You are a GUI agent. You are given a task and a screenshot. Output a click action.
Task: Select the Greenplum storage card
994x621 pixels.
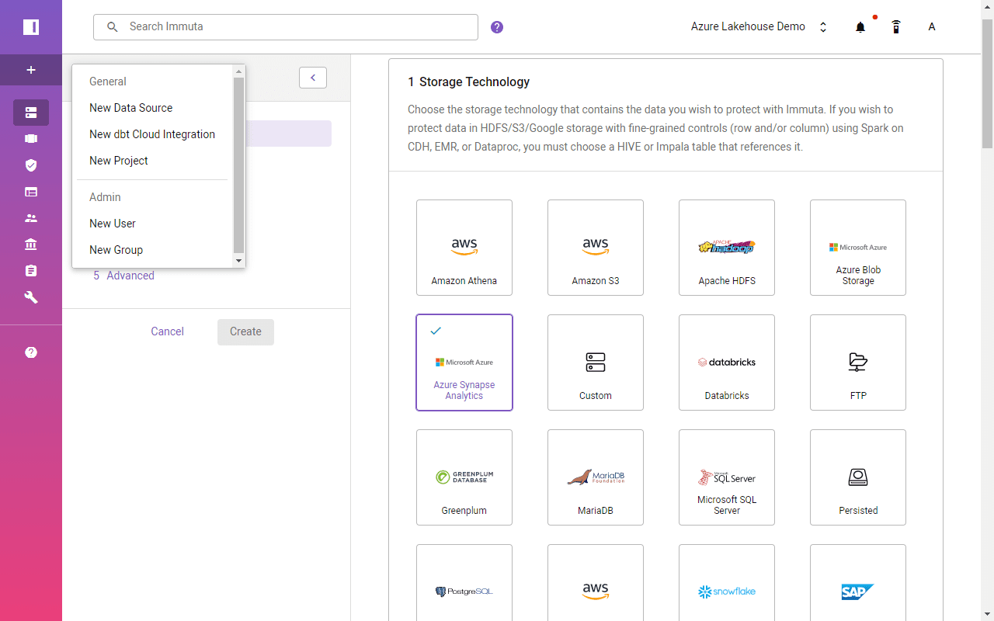464,477
